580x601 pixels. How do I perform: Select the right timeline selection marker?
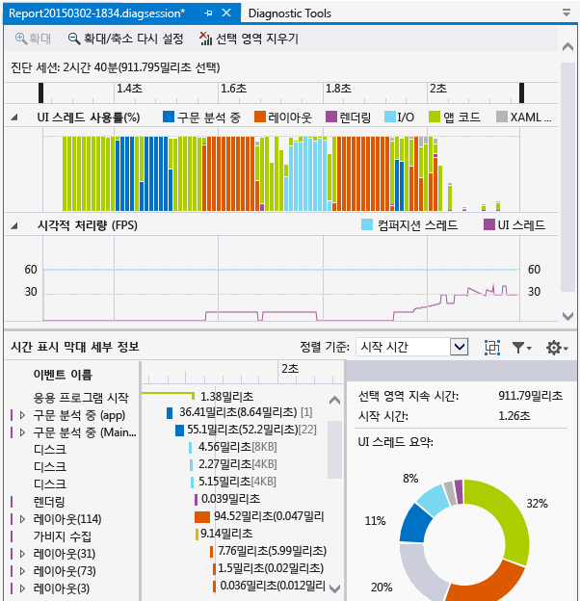click(522, 92)
